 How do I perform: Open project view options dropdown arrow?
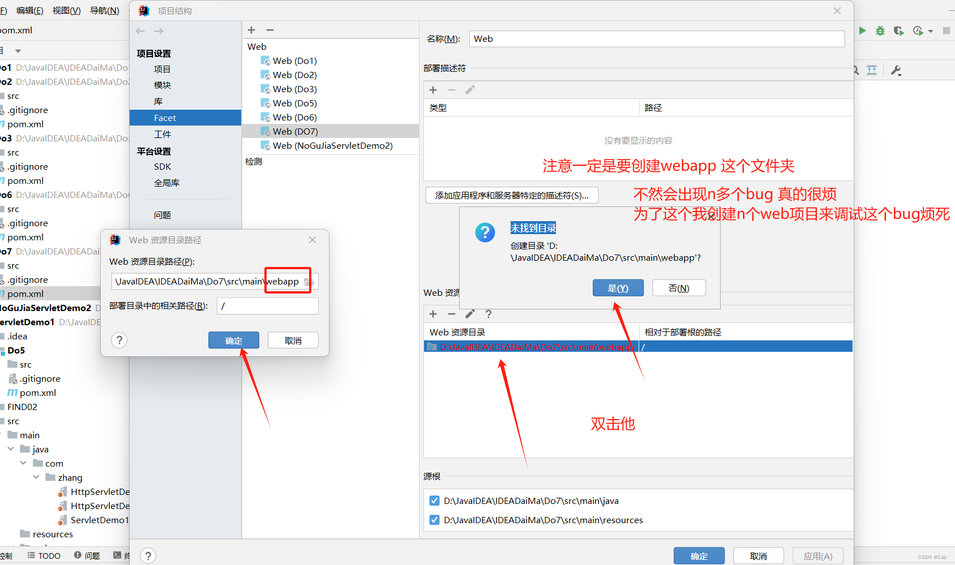[18, 51]
